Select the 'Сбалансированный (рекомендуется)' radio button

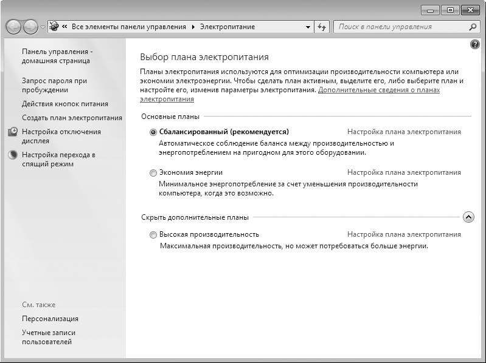pyautogui.click(x=153, y=132)
